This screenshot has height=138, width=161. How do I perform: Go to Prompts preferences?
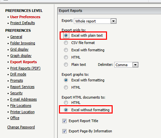click(17, 80)
